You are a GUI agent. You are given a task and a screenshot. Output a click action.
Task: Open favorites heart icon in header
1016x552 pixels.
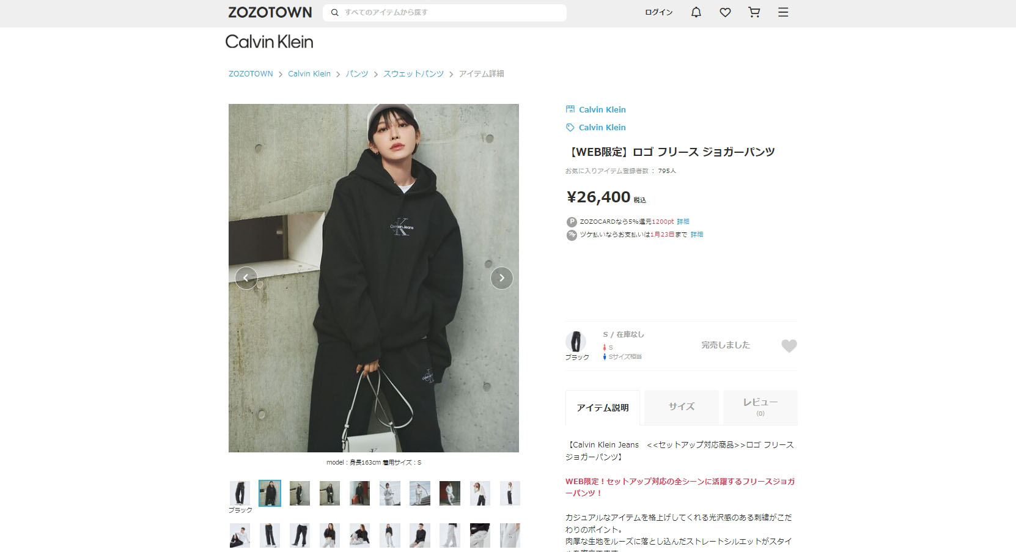point(725,12)
